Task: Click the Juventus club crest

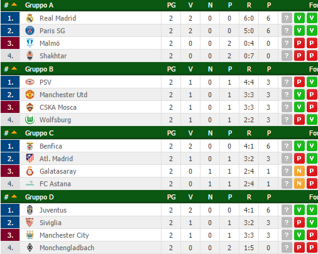Action: pos(30,210)
